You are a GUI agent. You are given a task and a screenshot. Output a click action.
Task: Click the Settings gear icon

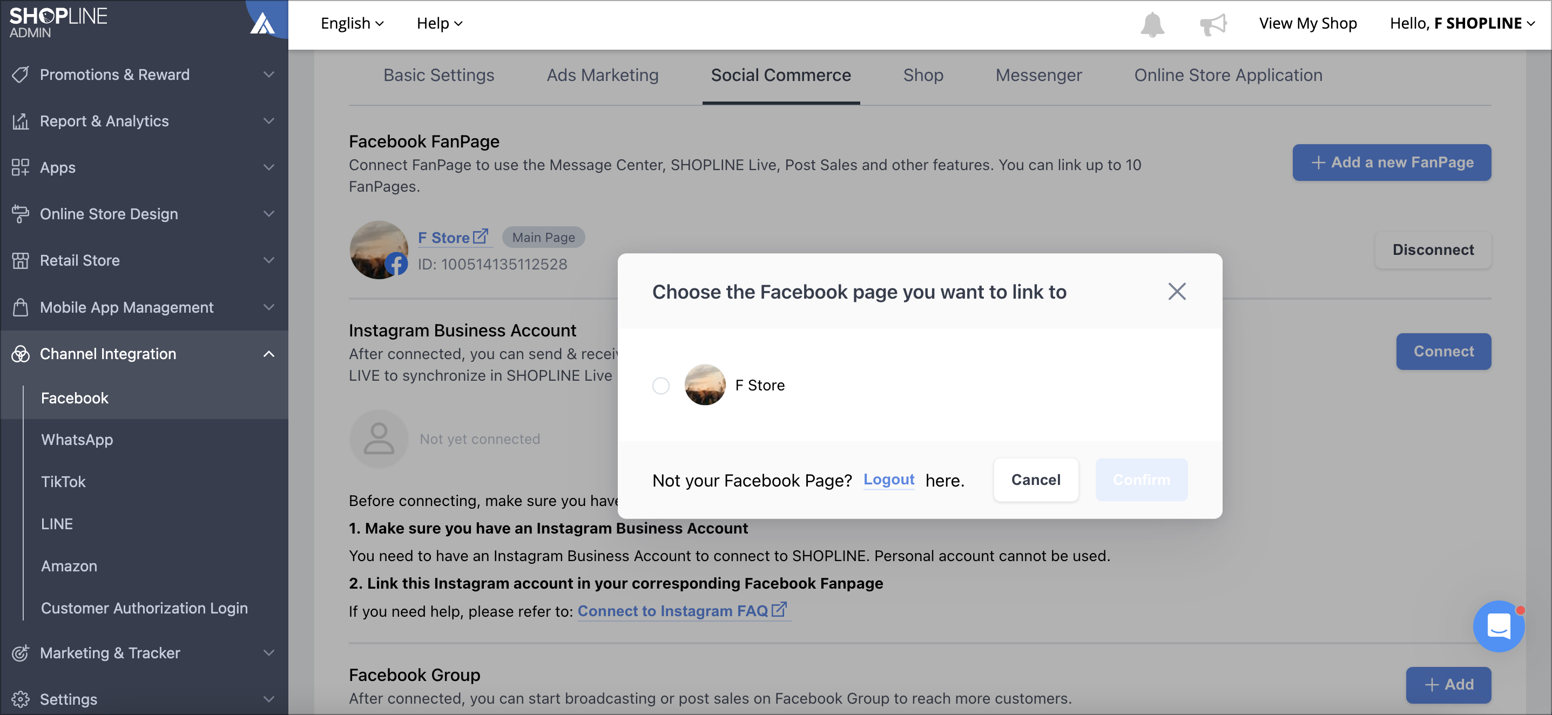coord(20,699)
